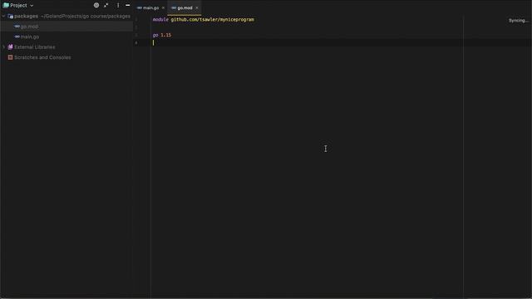Expand the External Libraries node
Screen dimensions: 532x299
(3, 47)
